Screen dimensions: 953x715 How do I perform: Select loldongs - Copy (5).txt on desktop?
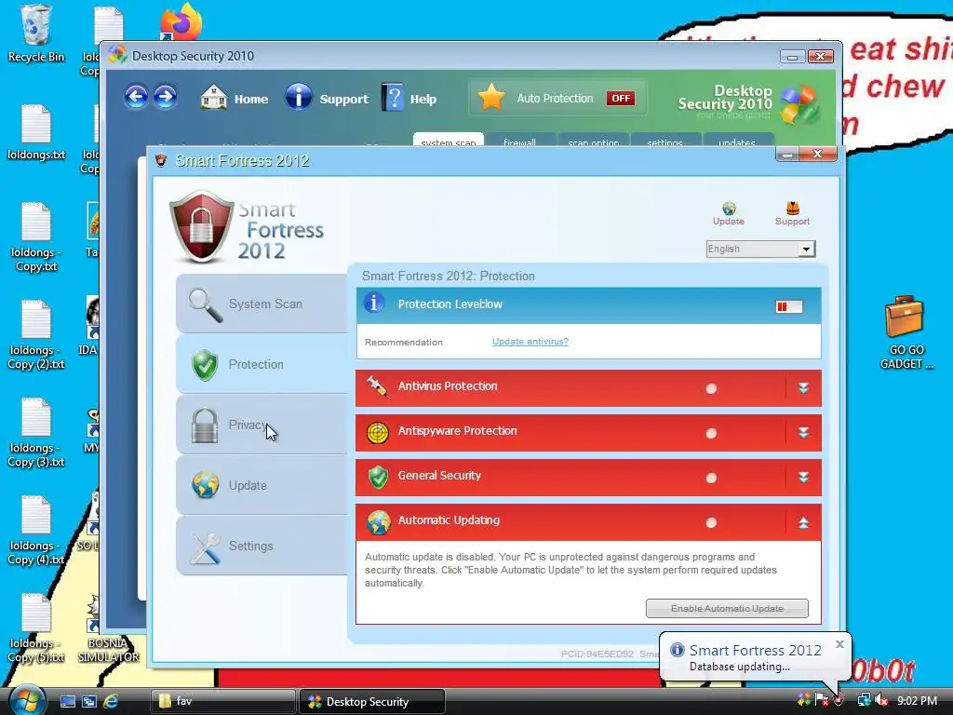coord(36,628)
